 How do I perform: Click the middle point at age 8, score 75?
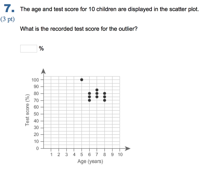105,97
